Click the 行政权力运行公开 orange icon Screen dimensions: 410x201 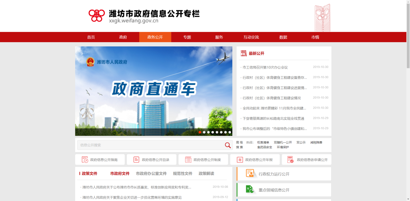tap(250, 174)
